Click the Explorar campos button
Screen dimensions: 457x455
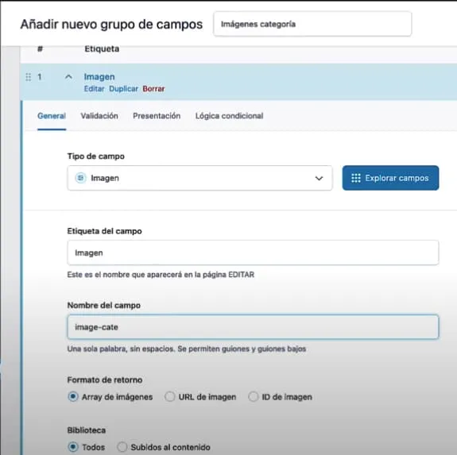coord(390,178)
